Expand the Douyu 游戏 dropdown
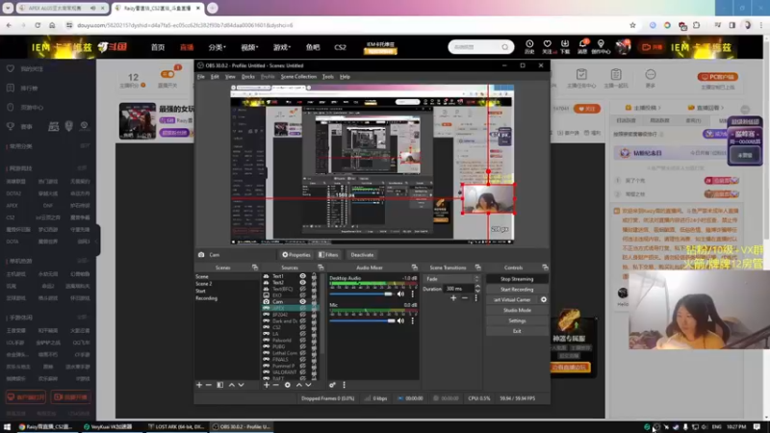Viewport: 770px width, 433px height. (282, 47)
